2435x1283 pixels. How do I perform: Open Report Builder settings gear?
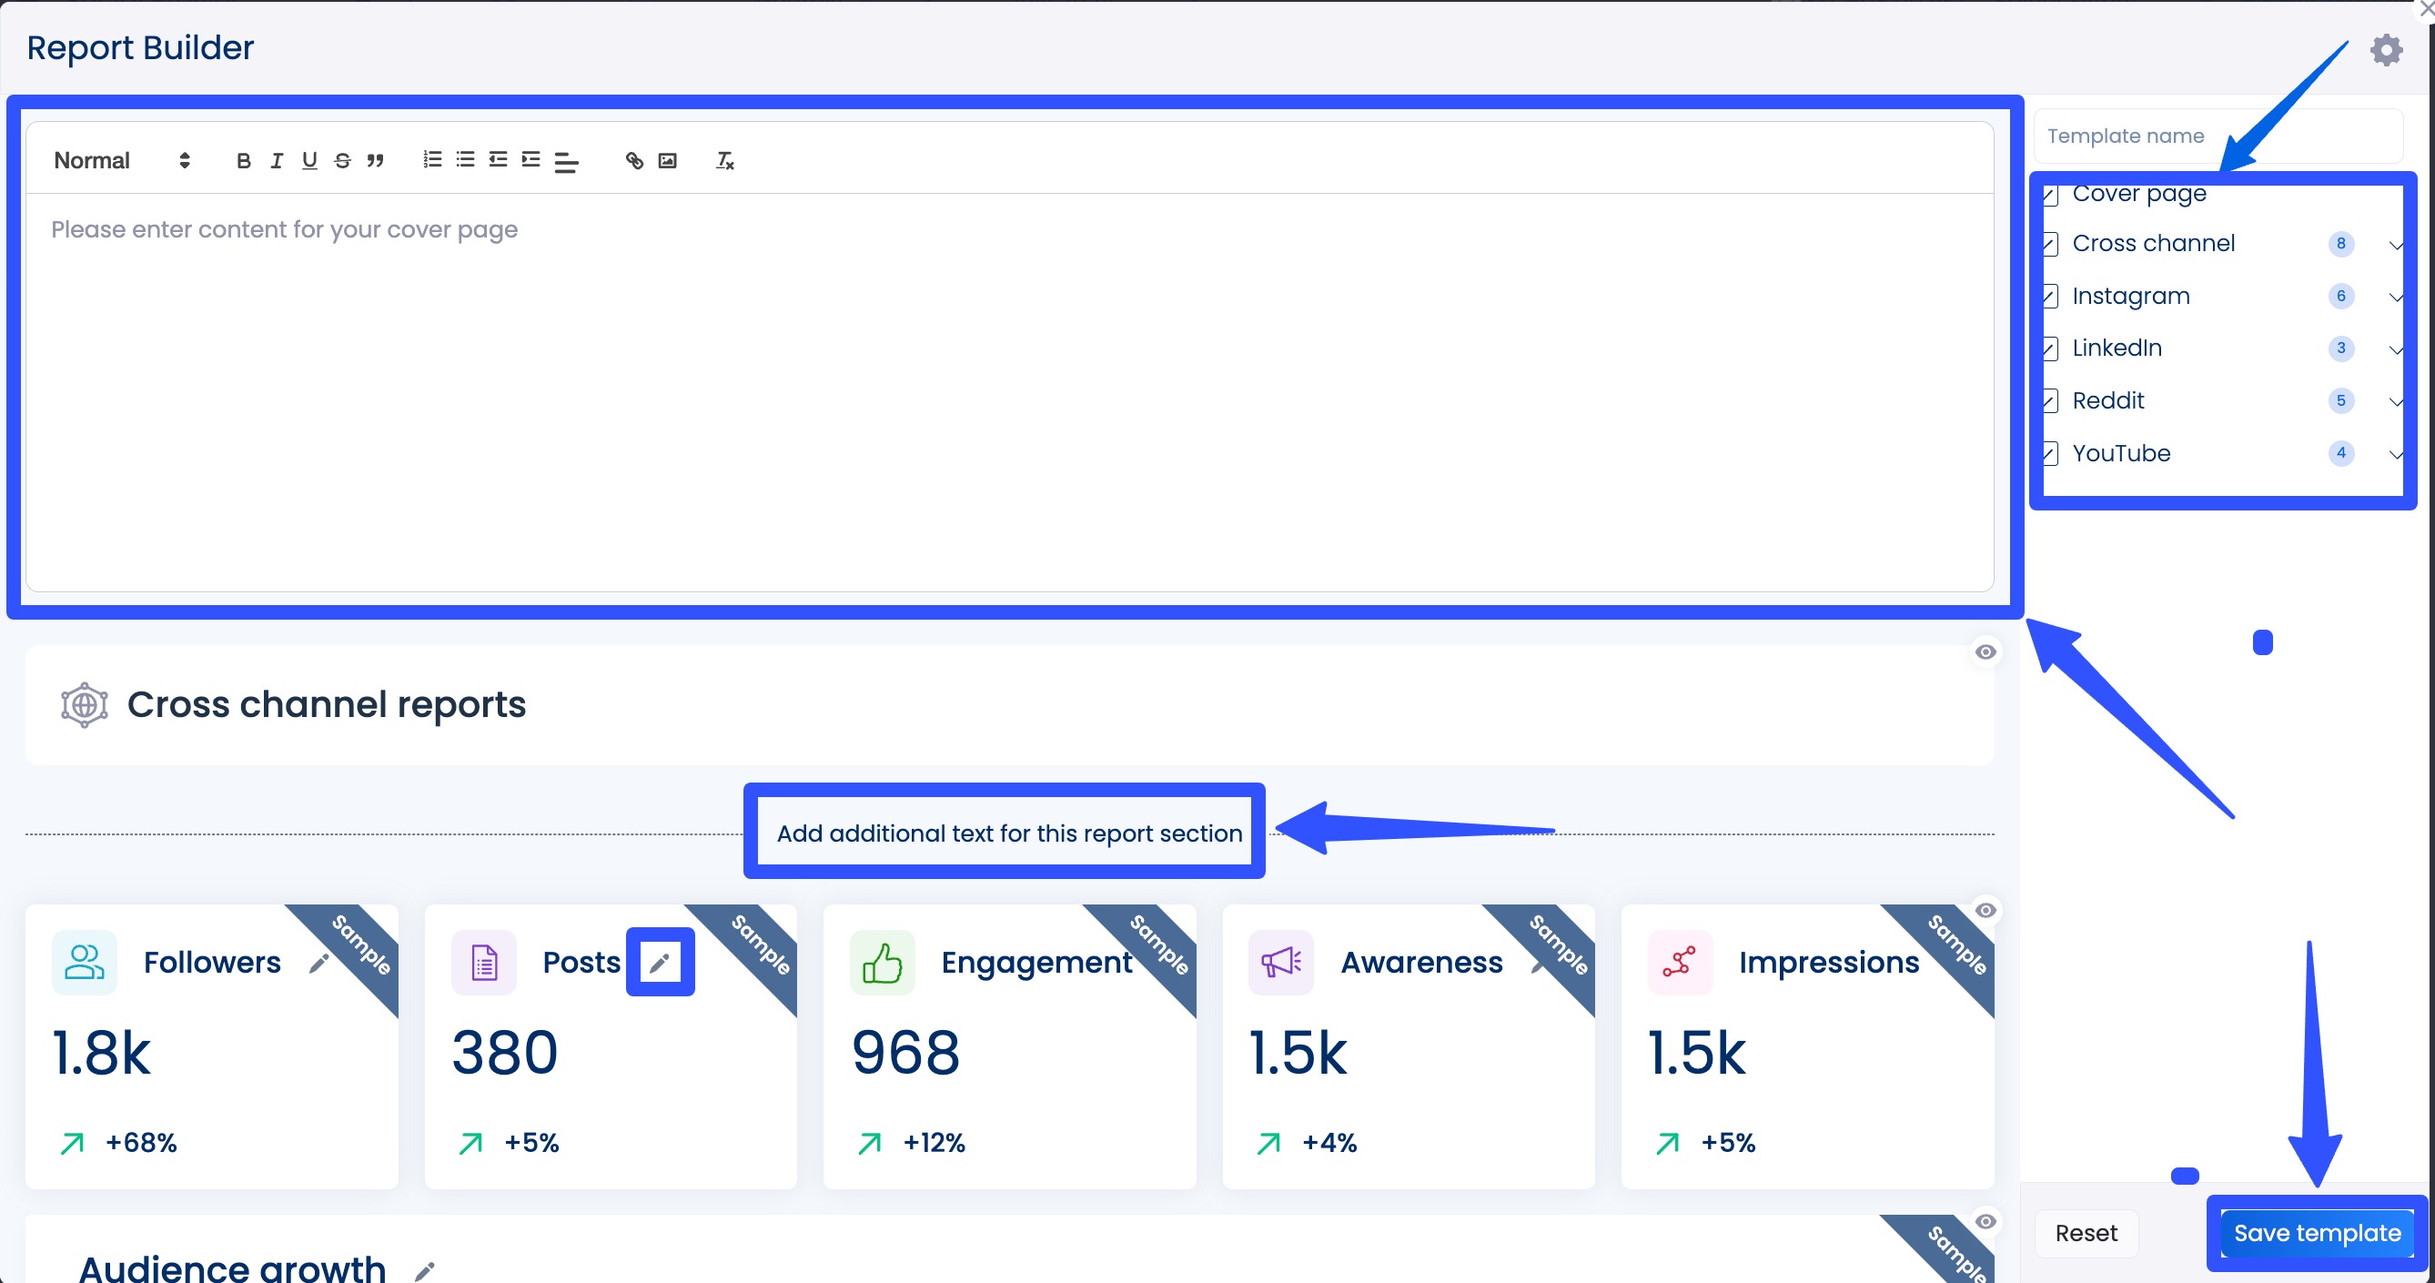click(x=2386, y=50)
